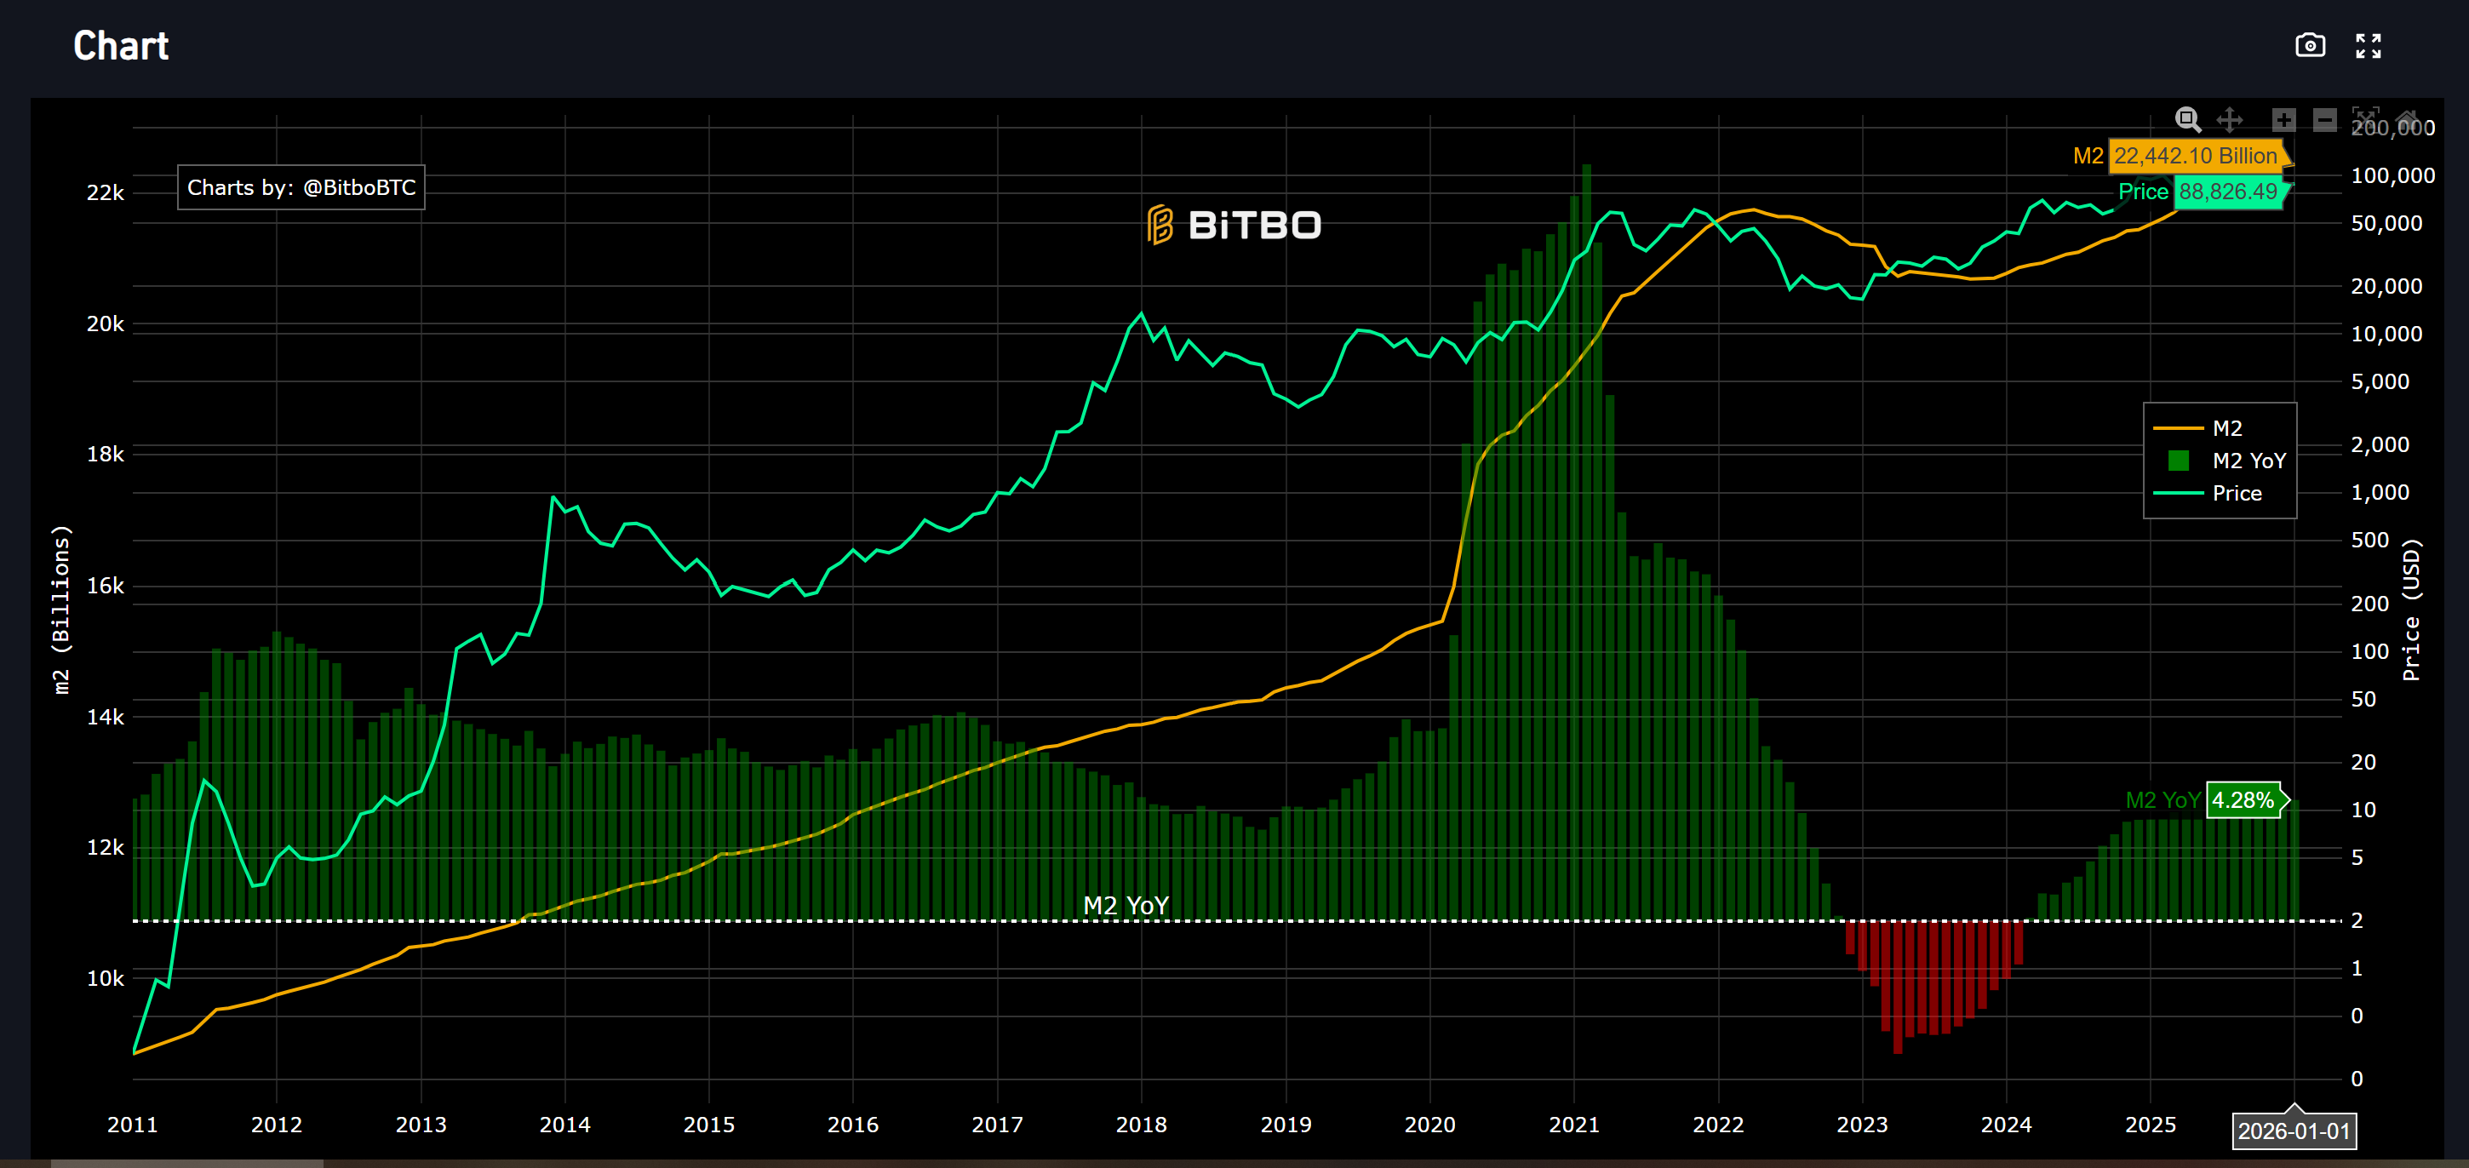Open fullscreen view with the expand icon

(x=2369, y=45)
